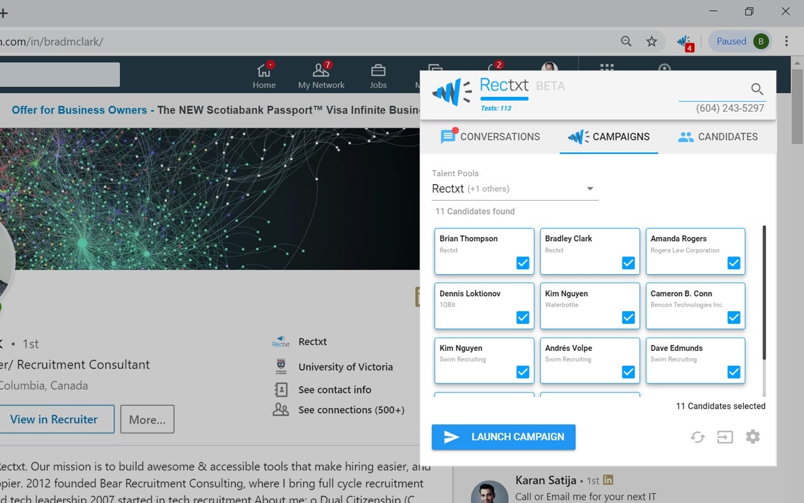Open LinkedIn Jobs briefcase icon
The image size is (804, 503).
(x=378, y=70)
